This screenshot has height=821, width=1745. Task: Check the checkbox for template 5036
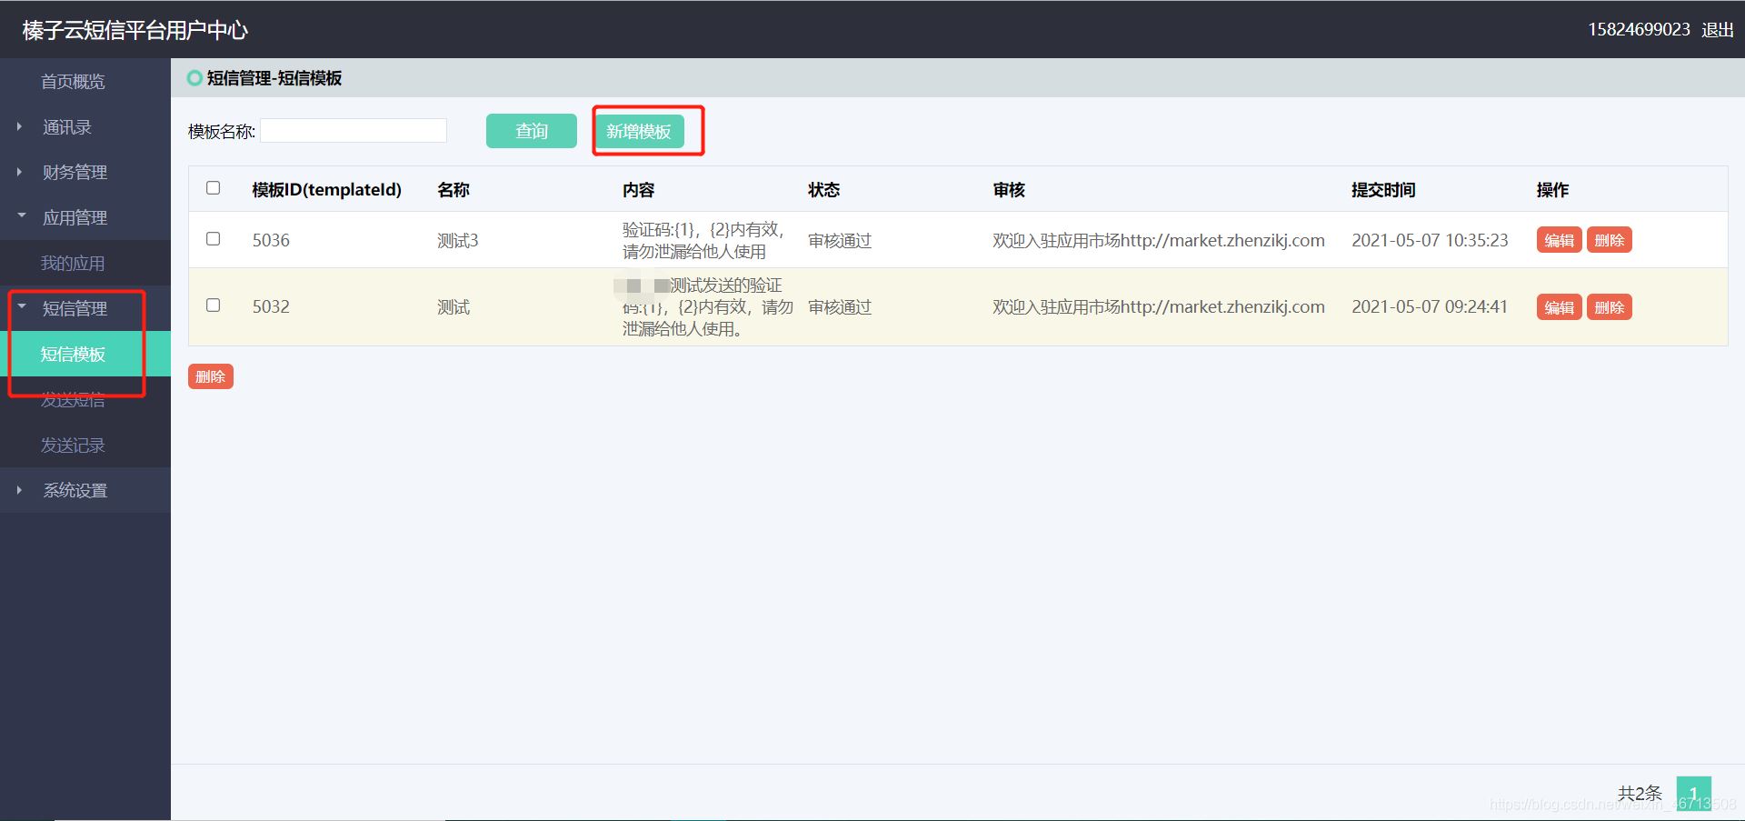pyautogui.click(x=213, y=239)
